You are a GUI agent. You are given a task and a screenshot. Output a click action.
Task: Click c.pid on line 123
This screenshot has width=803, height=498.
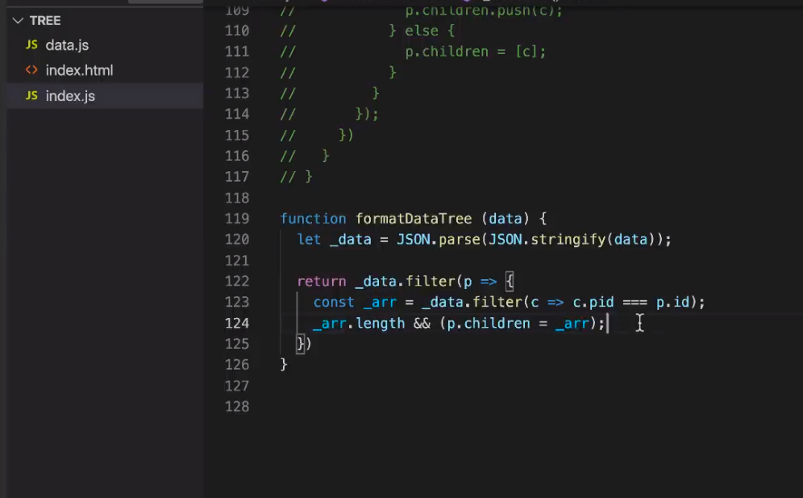coord(593,303)
